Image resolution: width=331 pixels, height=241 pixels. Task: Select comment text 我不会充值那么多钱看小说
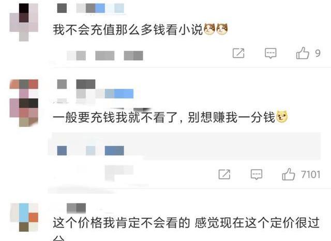tap(128, 29)
